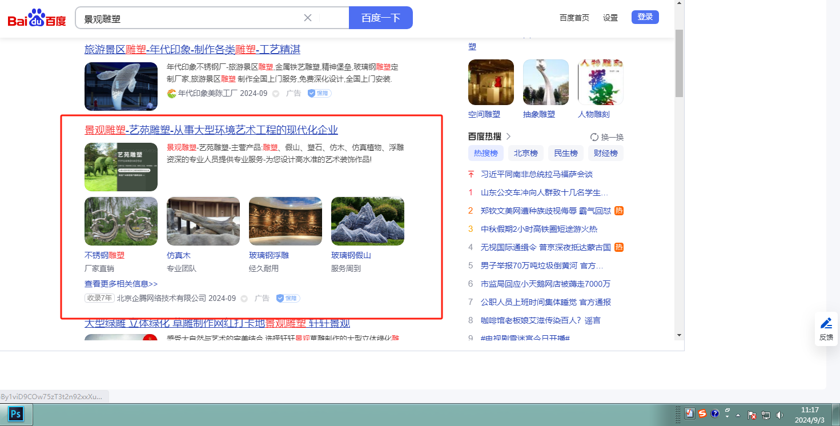Screen dimensions: 840x426
Task: Expand dropdown arrow beside 年代印象美陈工厂 2024-09
Action: (x=276, y=94)
